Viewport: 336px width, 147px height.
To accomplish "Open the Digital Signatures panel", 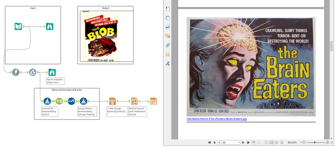I will click(168, 63).
